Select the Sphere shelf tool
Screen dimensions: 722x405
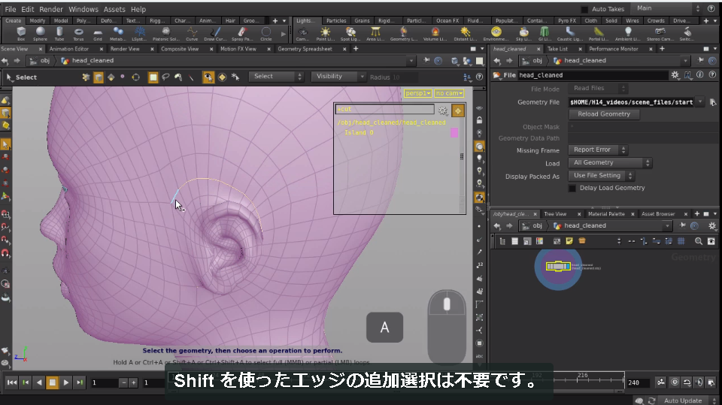point(40,34)
